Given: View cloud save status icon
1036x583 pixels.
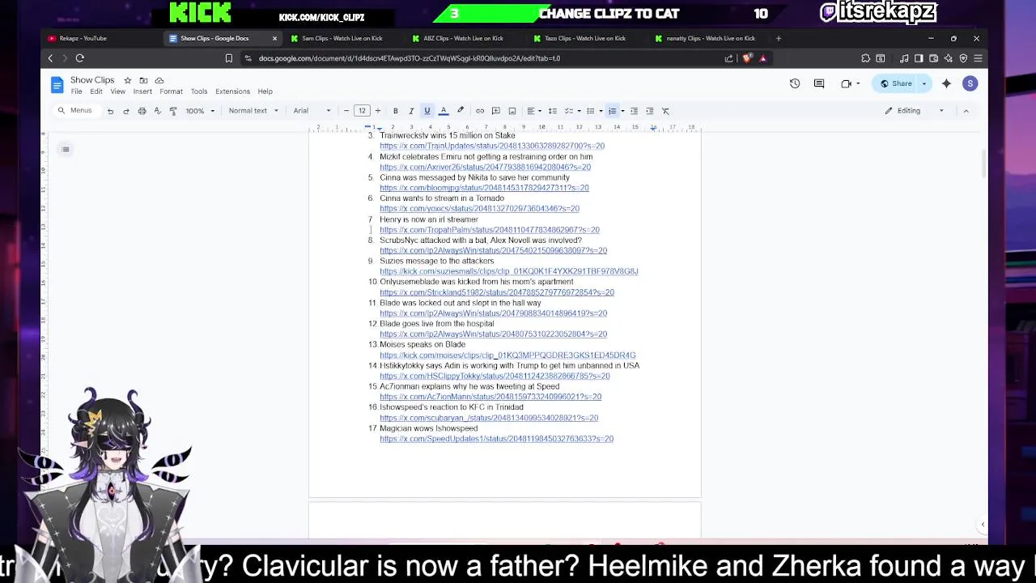Looking at the screenshot, I should pos(159,80).
